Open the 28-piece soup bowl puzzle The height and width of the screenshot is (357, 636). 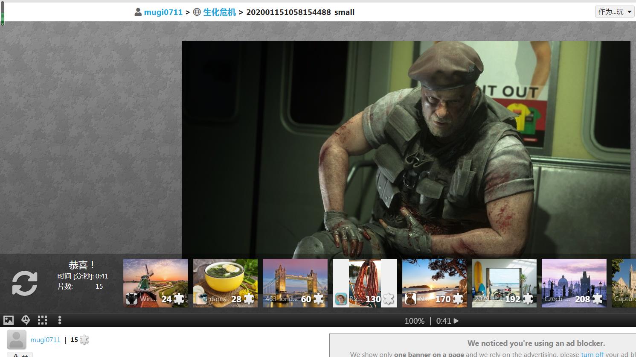[225, 283]
